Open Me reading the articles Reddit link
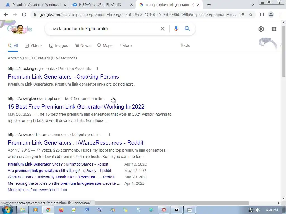Screen dimensions: 286x214 click(x=64, y=183)
